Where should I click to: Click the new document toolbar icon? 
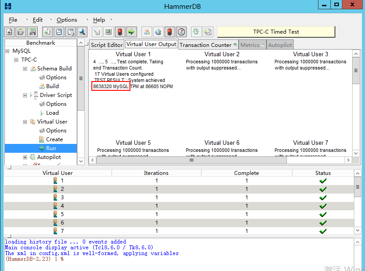click(9, 32)
